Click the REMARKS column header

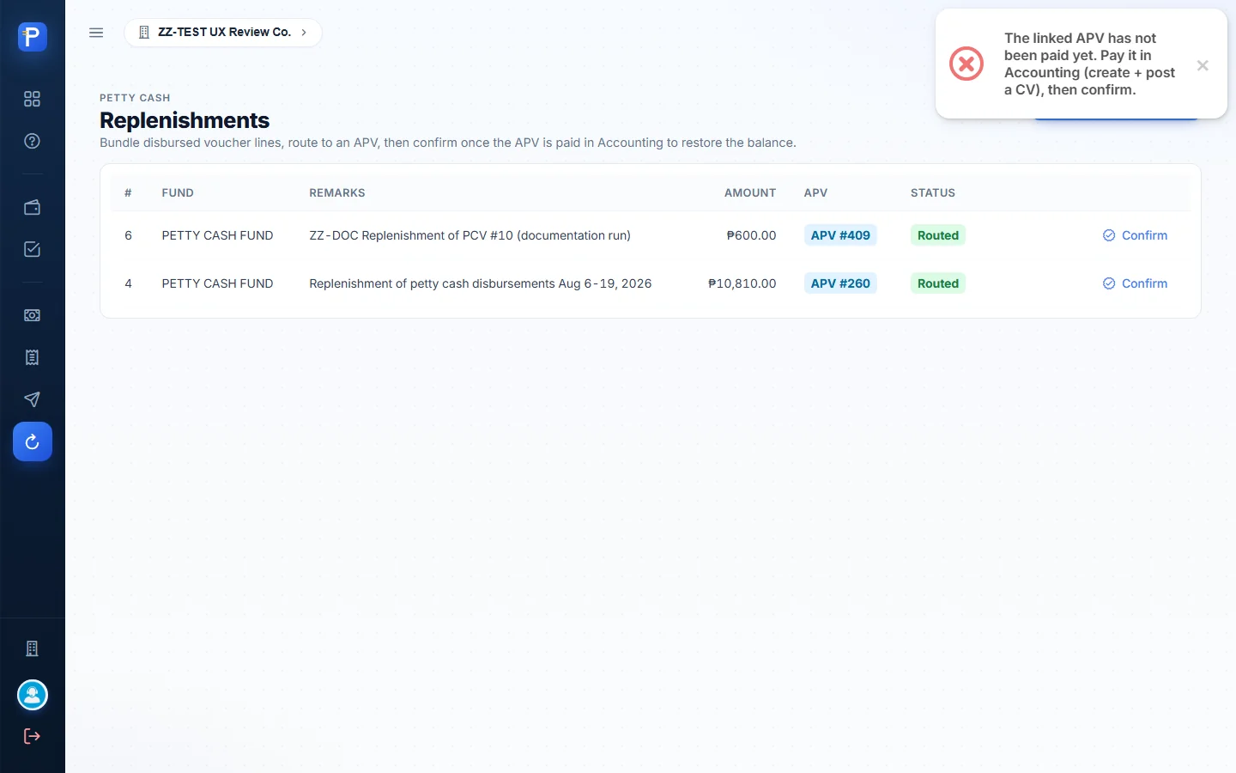tap(337, 193)
